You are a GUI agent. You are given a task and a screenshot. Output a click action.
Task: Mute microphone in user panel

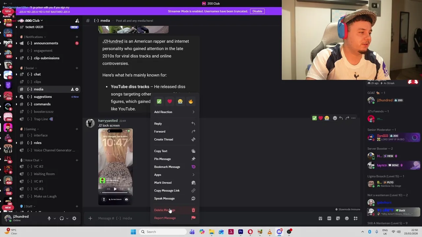49,218
